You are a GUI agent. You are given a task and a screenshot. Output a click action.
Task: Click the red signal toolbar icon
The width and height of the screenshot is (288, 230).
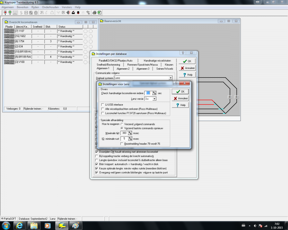[5, 13]
